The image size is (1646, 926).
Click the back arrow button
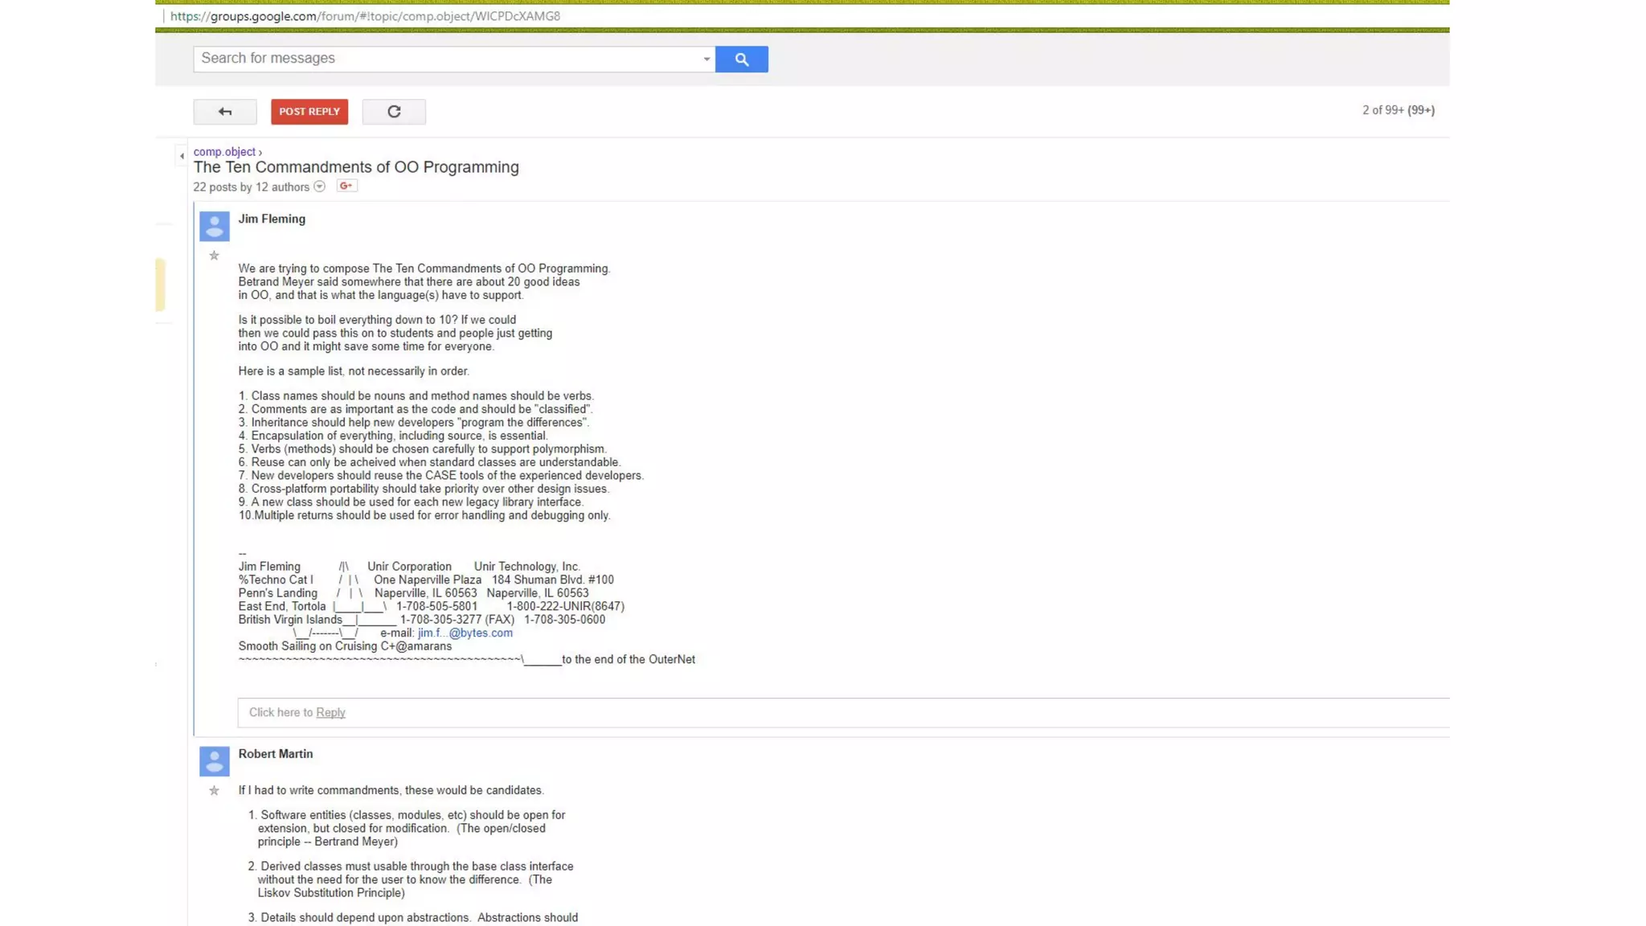(x=225, y=112)
